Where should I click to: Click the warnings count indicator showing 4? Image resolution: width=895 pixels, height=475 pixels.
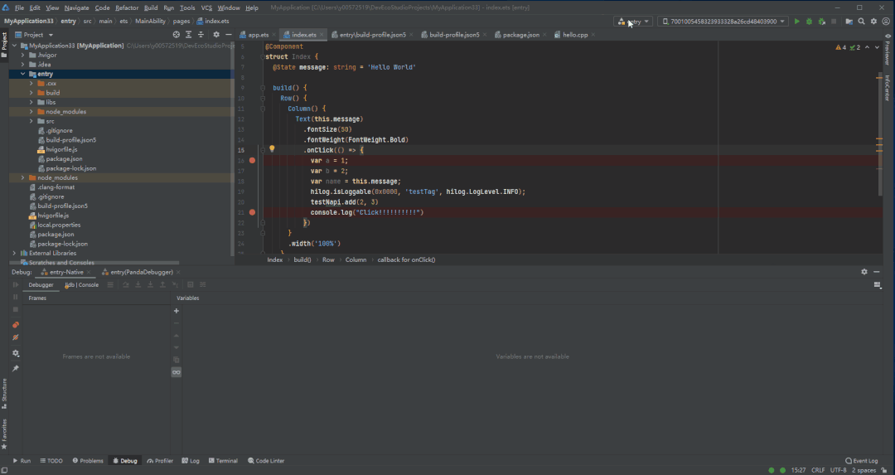[x=841, y=47]
